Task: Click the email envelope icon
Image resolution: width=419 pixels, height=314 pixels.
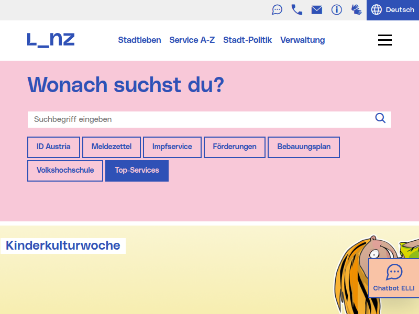Action: pos(317,10)
